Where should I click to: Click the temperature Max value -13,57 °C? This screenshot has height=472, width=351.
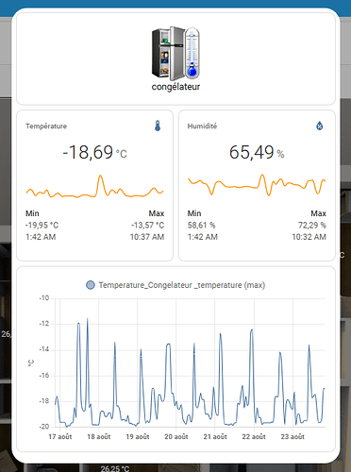pos(148,226)
